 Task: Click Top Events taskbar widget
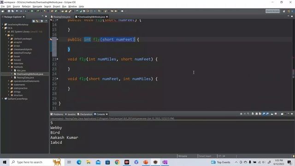(221, 162)
